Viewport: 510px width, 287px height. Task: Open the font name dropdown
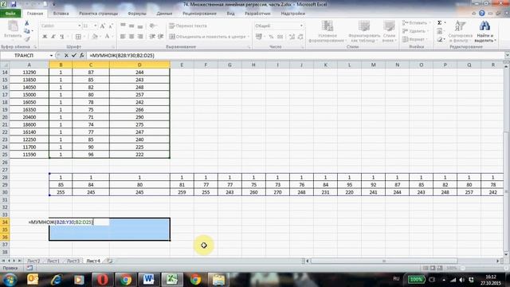click(80, 26)
